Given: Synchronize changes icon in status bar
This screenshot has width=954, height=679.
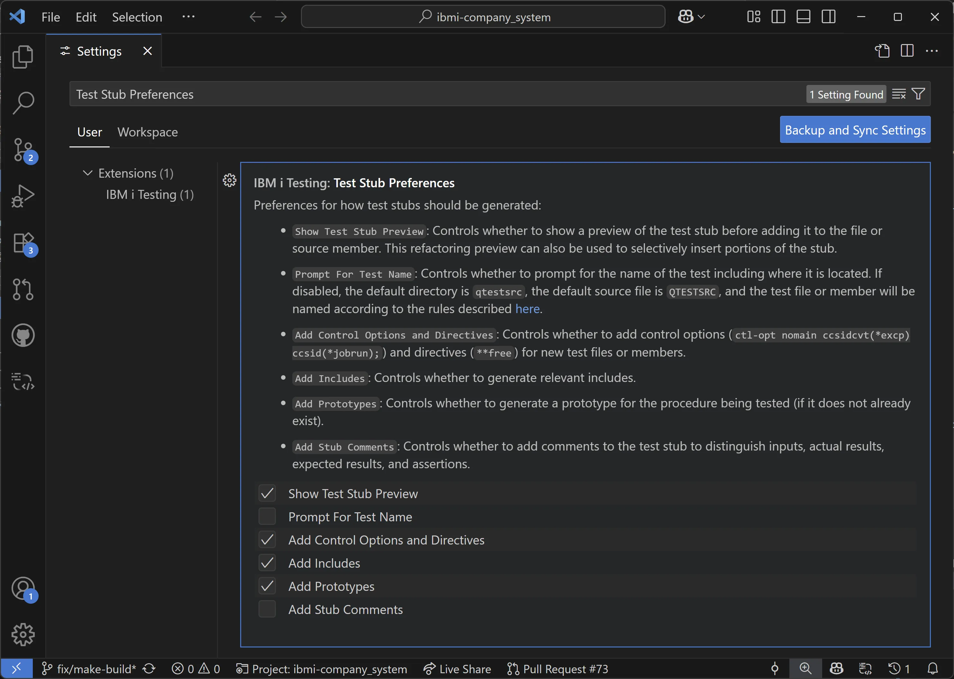Looking at the screenshot, I should point(149,669).
